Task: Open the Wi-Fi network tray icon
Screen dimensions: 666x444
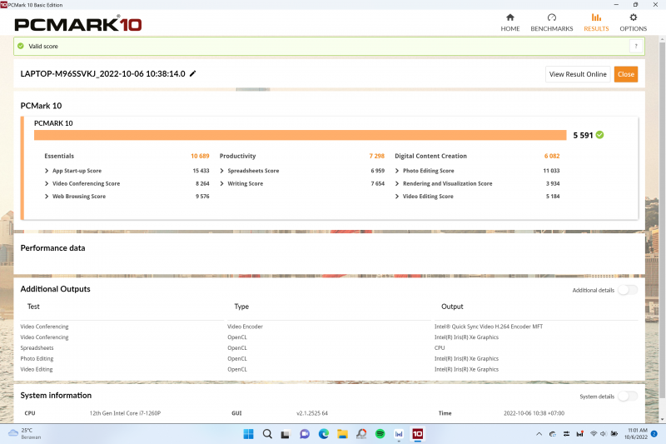Action: point(594,434)
